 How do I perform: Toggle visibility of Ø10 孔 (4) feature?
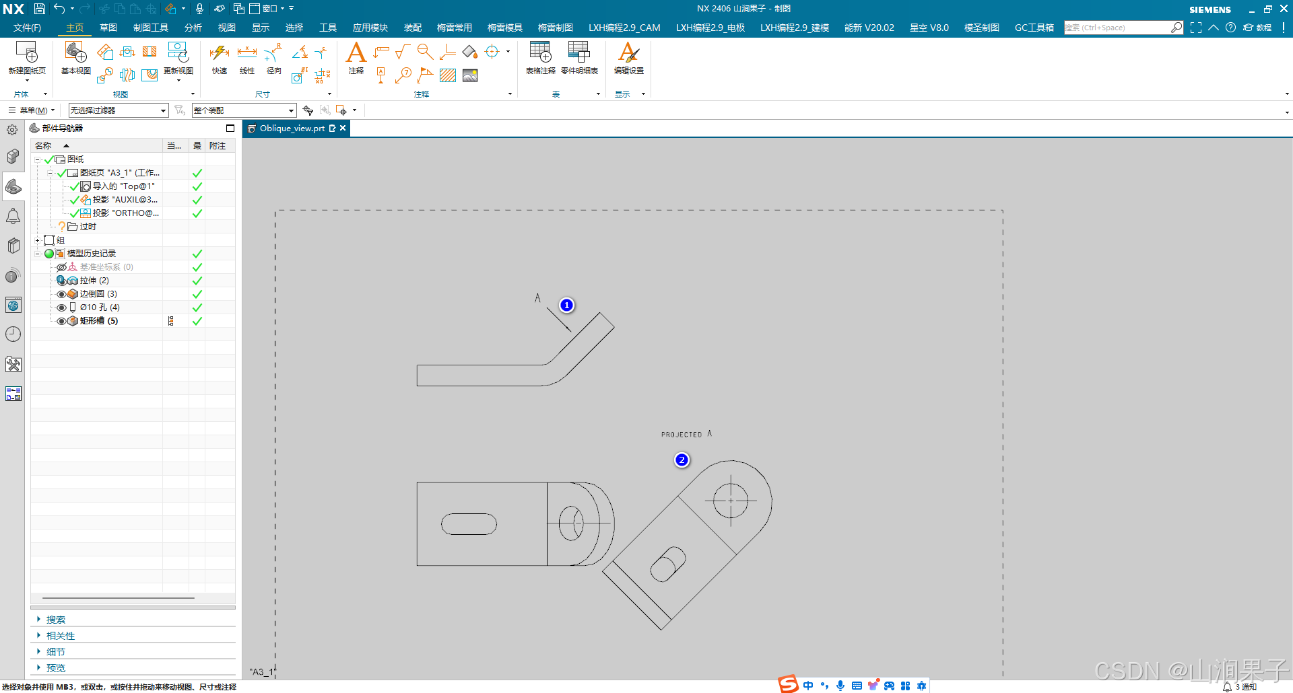61,307
